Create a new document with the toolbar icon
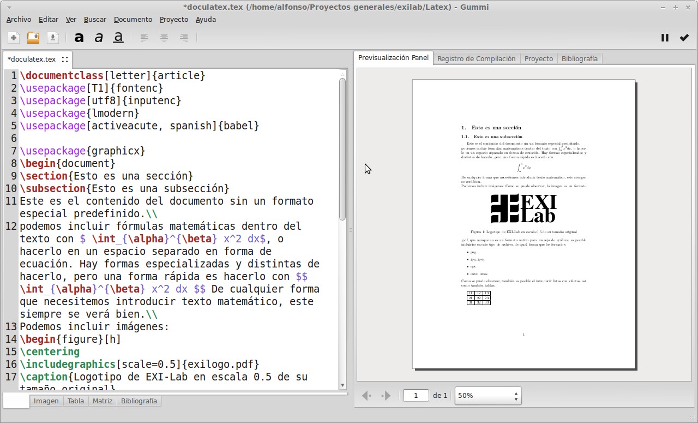The width and height of the screenshot is (698, 423). coord(14,38)
